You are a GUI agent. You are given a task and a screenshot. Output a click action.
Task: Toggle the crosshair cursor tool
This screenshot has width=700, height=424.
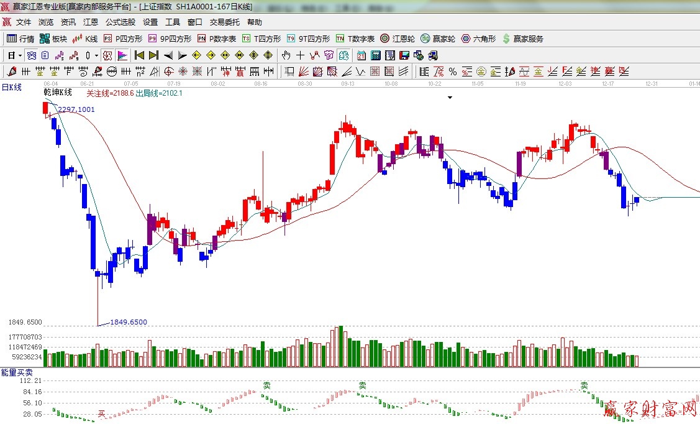pos(300,55)
